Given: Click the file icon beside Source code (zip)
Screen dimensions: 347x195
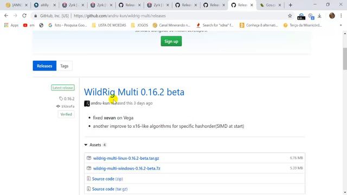Looking at the screenshot, I should [88, 179].
